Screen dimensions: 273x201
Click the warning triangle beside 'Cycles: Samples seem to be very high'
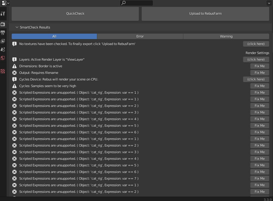[x=14, y=86]
